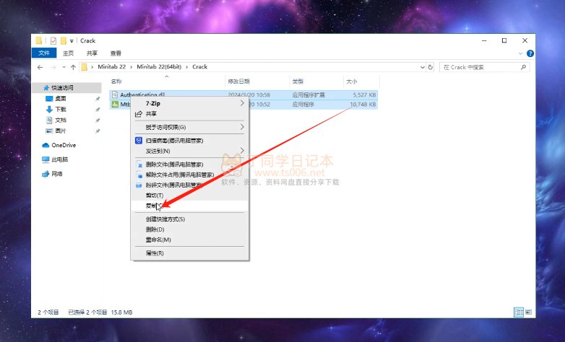Viewport: 565px width, 342px height.
Task: Click the 删除文件 Tencent icon
Action: (x=139, y=165)
